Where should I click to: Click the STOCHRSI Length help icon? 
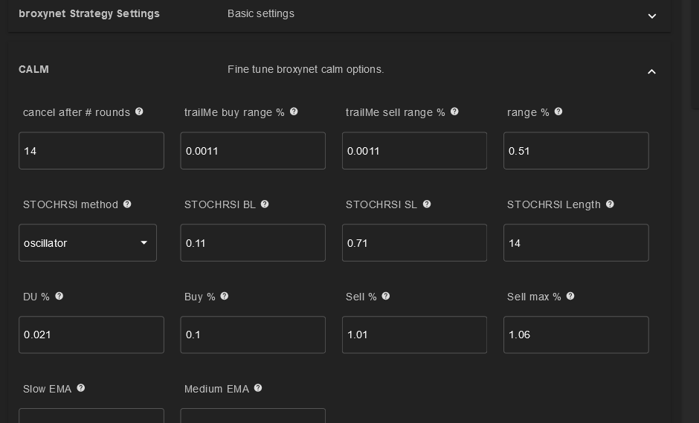click(610, 204)
